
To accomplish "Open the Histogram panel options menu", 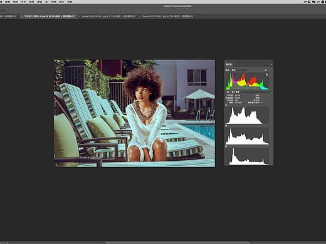I will [x=271, y=64].
